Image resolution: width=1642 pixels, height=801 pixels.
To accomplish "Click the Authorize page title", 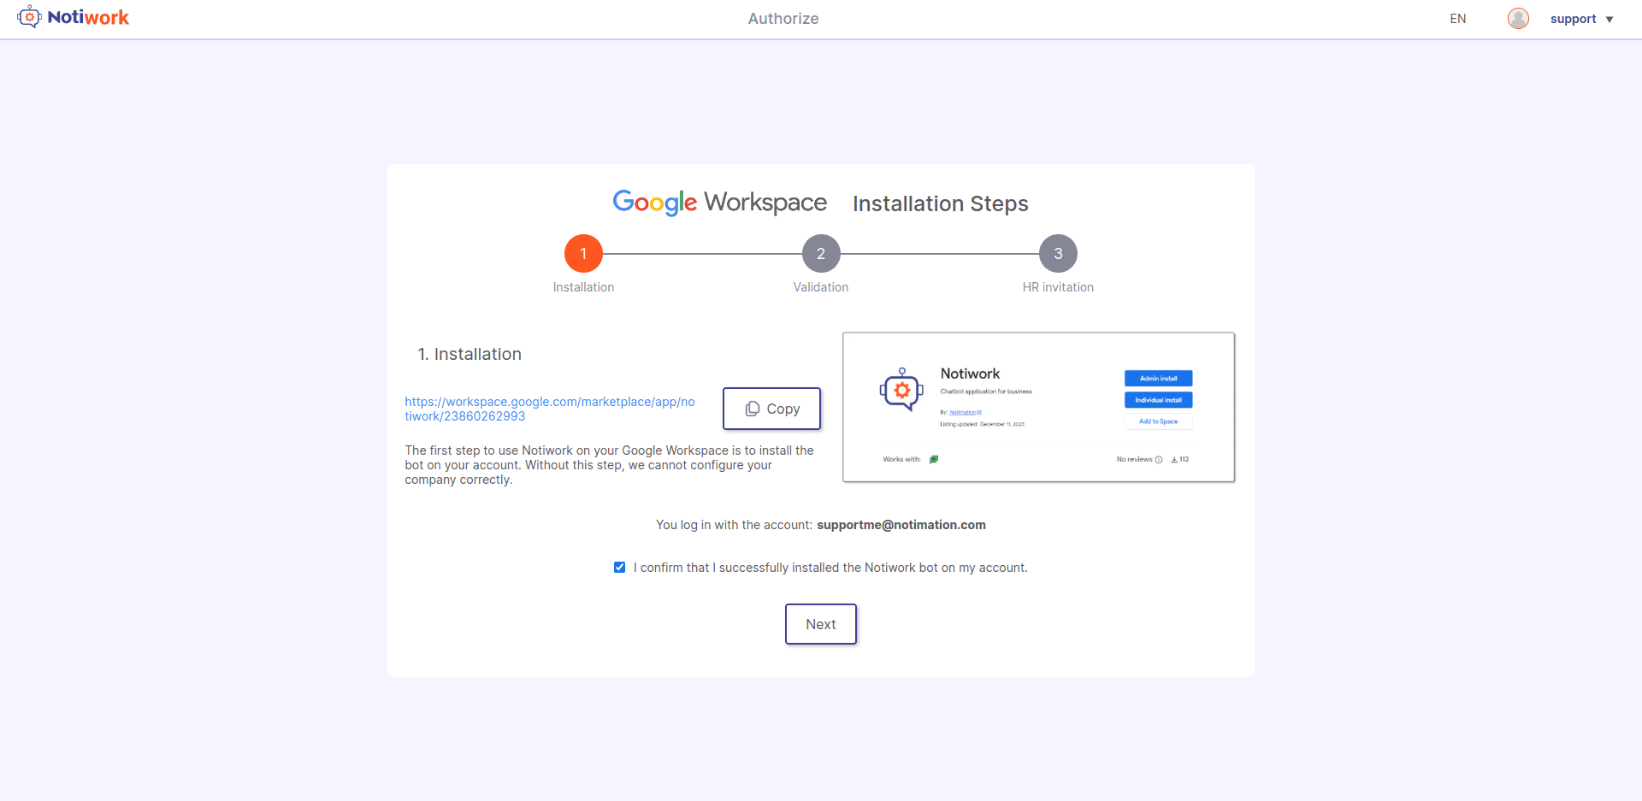I will click(x=783, y=19).
